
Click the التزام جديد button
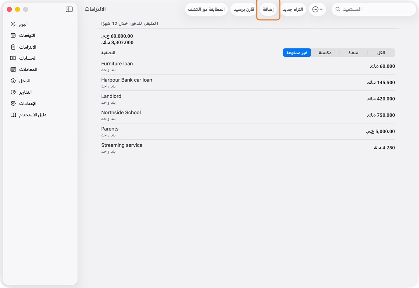pos(293,9)
